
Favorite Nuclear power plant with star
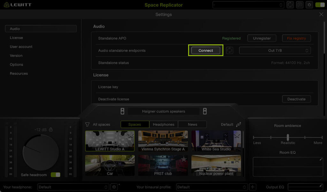click(237, 160)
